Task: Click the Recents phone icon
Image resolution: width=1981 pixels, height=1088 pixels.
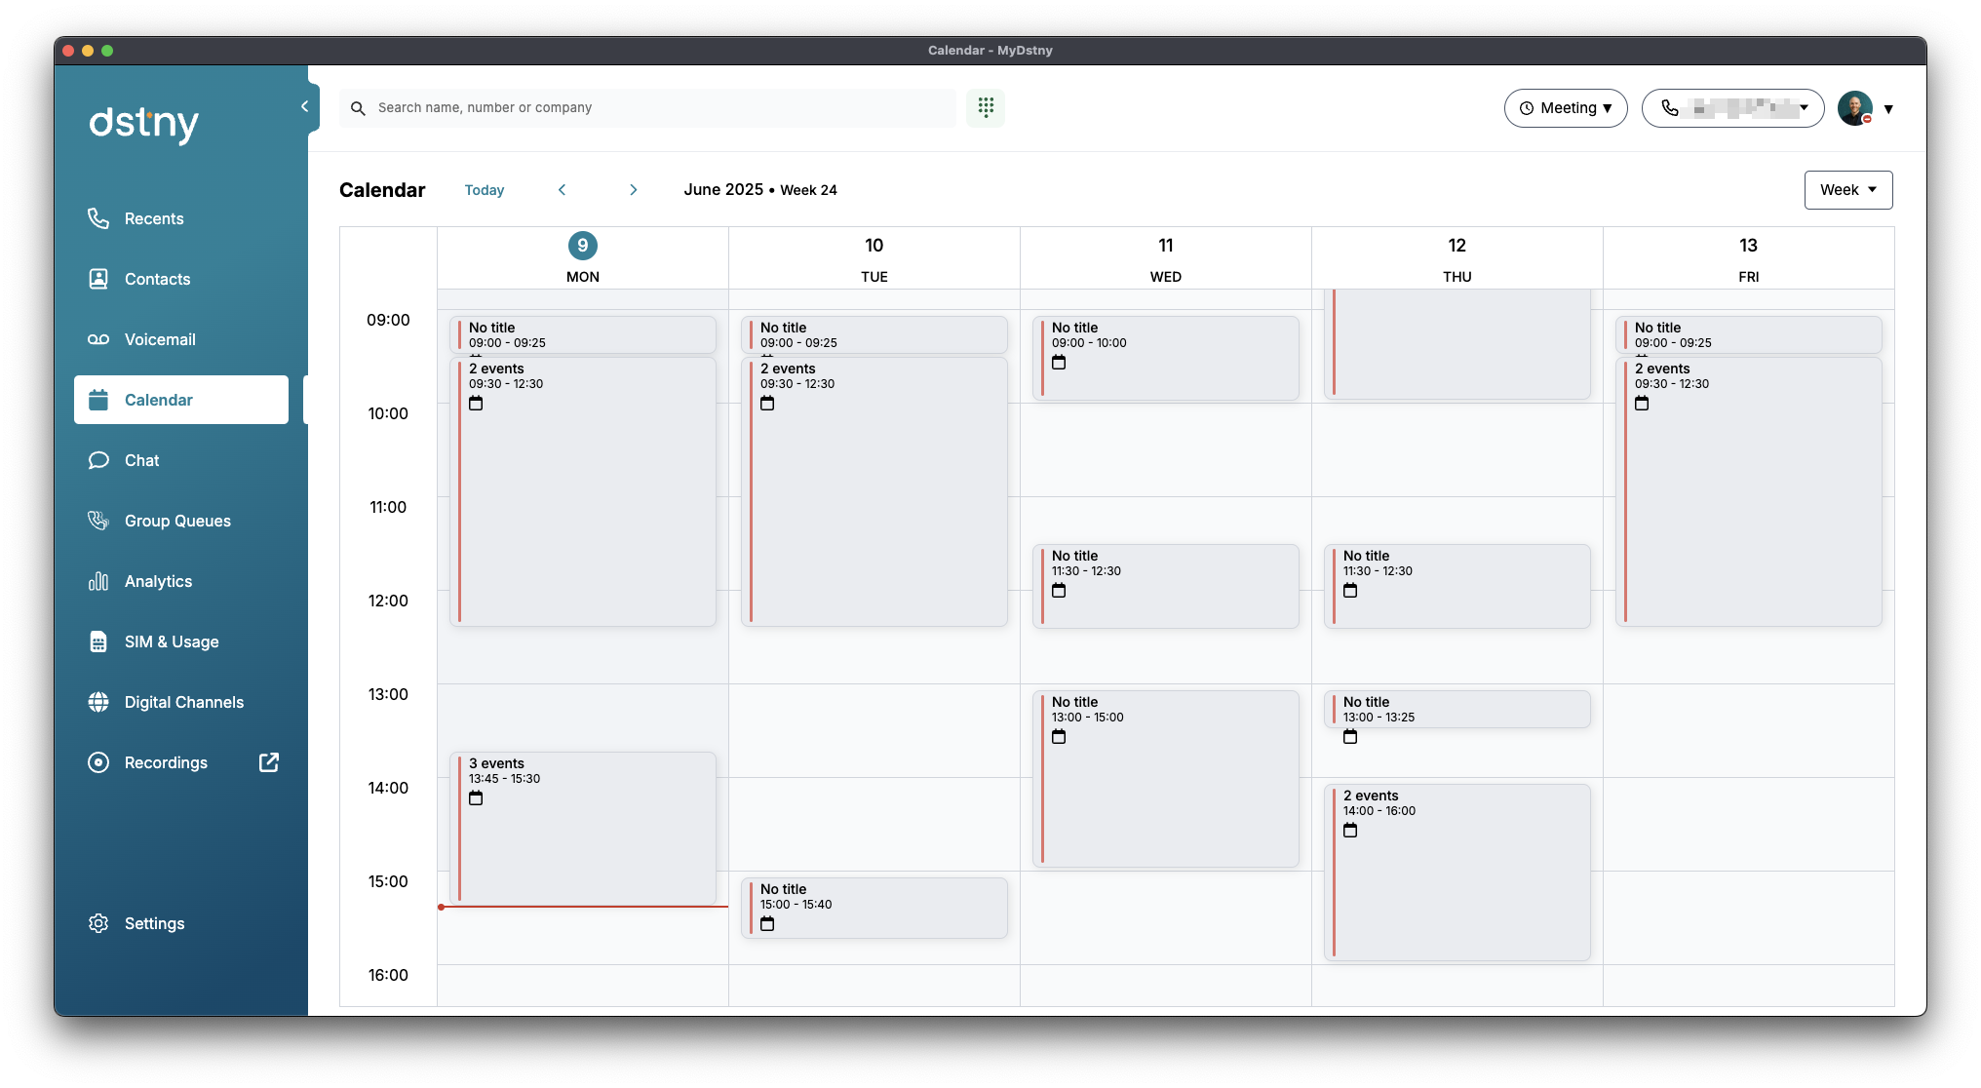Action: pyautogui.click(x=98, y=218)
